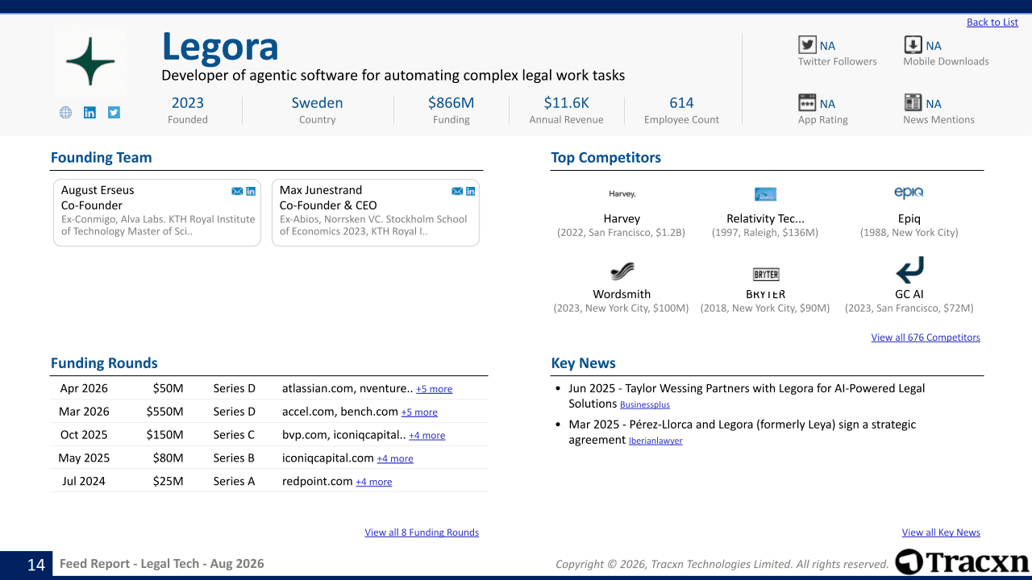Click the Apr 2026 funding date
Image resolution: width=1032 pixels, height=580 pixels.
click(84, 388)
